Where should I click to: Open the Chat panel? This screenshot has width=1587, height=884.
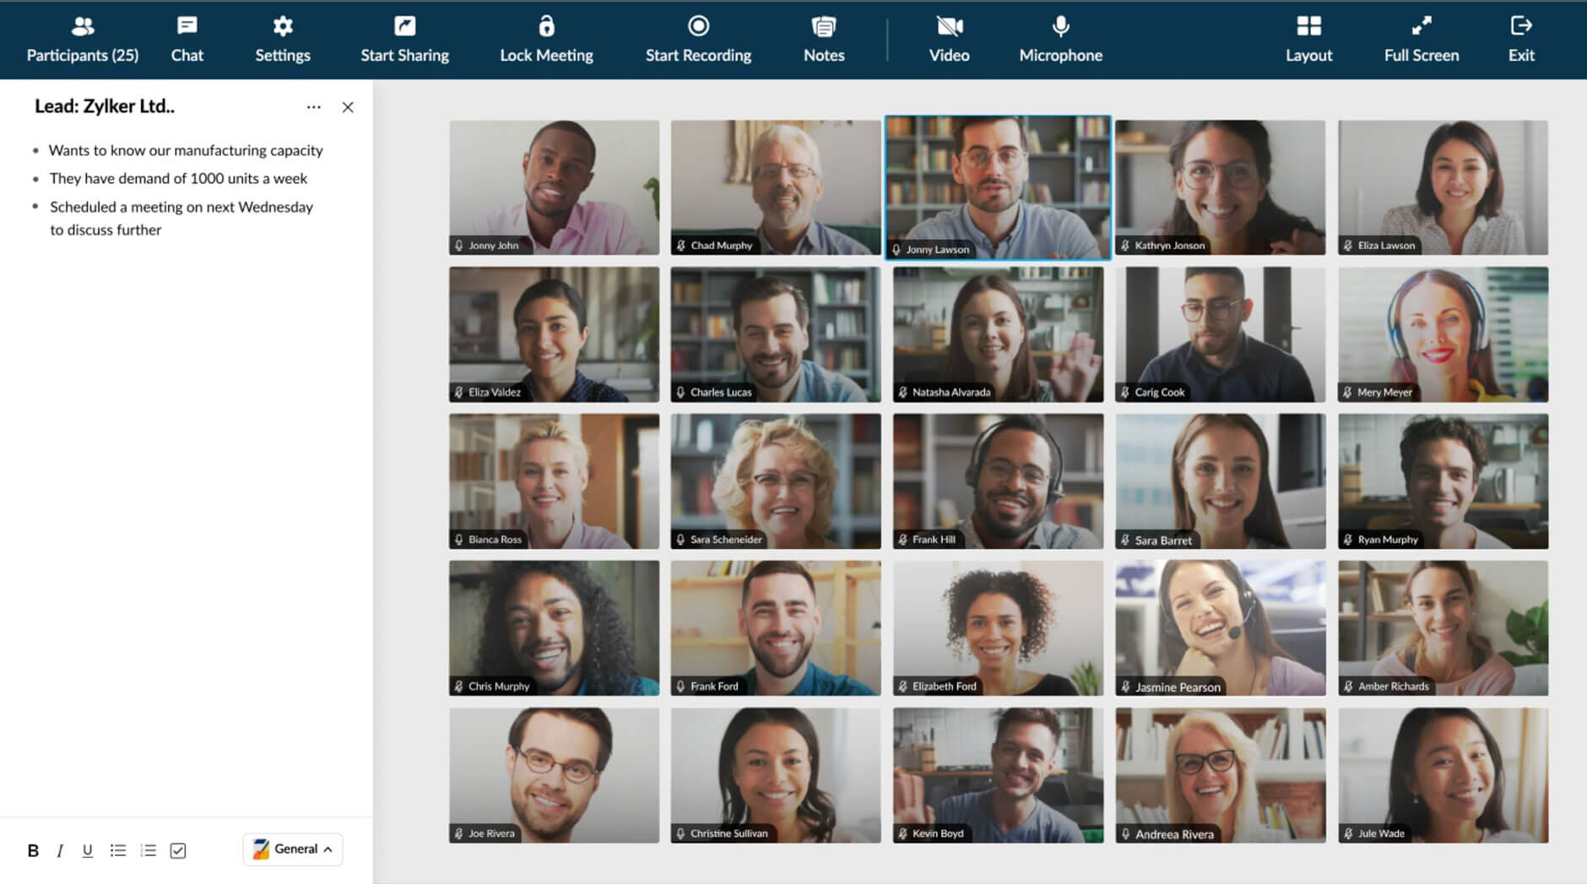(x=187, y=38)
